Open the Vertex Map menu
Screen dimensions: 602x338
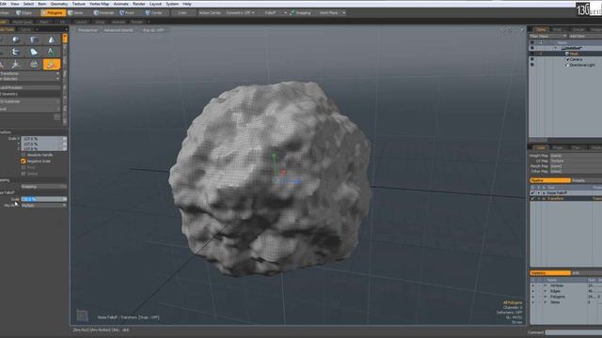click(100, 4)
